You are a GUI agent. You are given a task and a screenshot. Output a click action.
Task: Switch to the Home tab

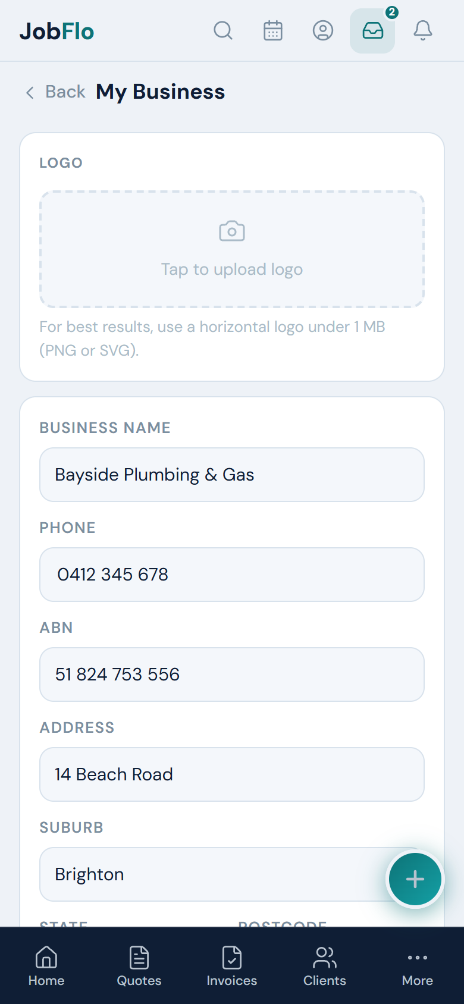pos(46,966)
